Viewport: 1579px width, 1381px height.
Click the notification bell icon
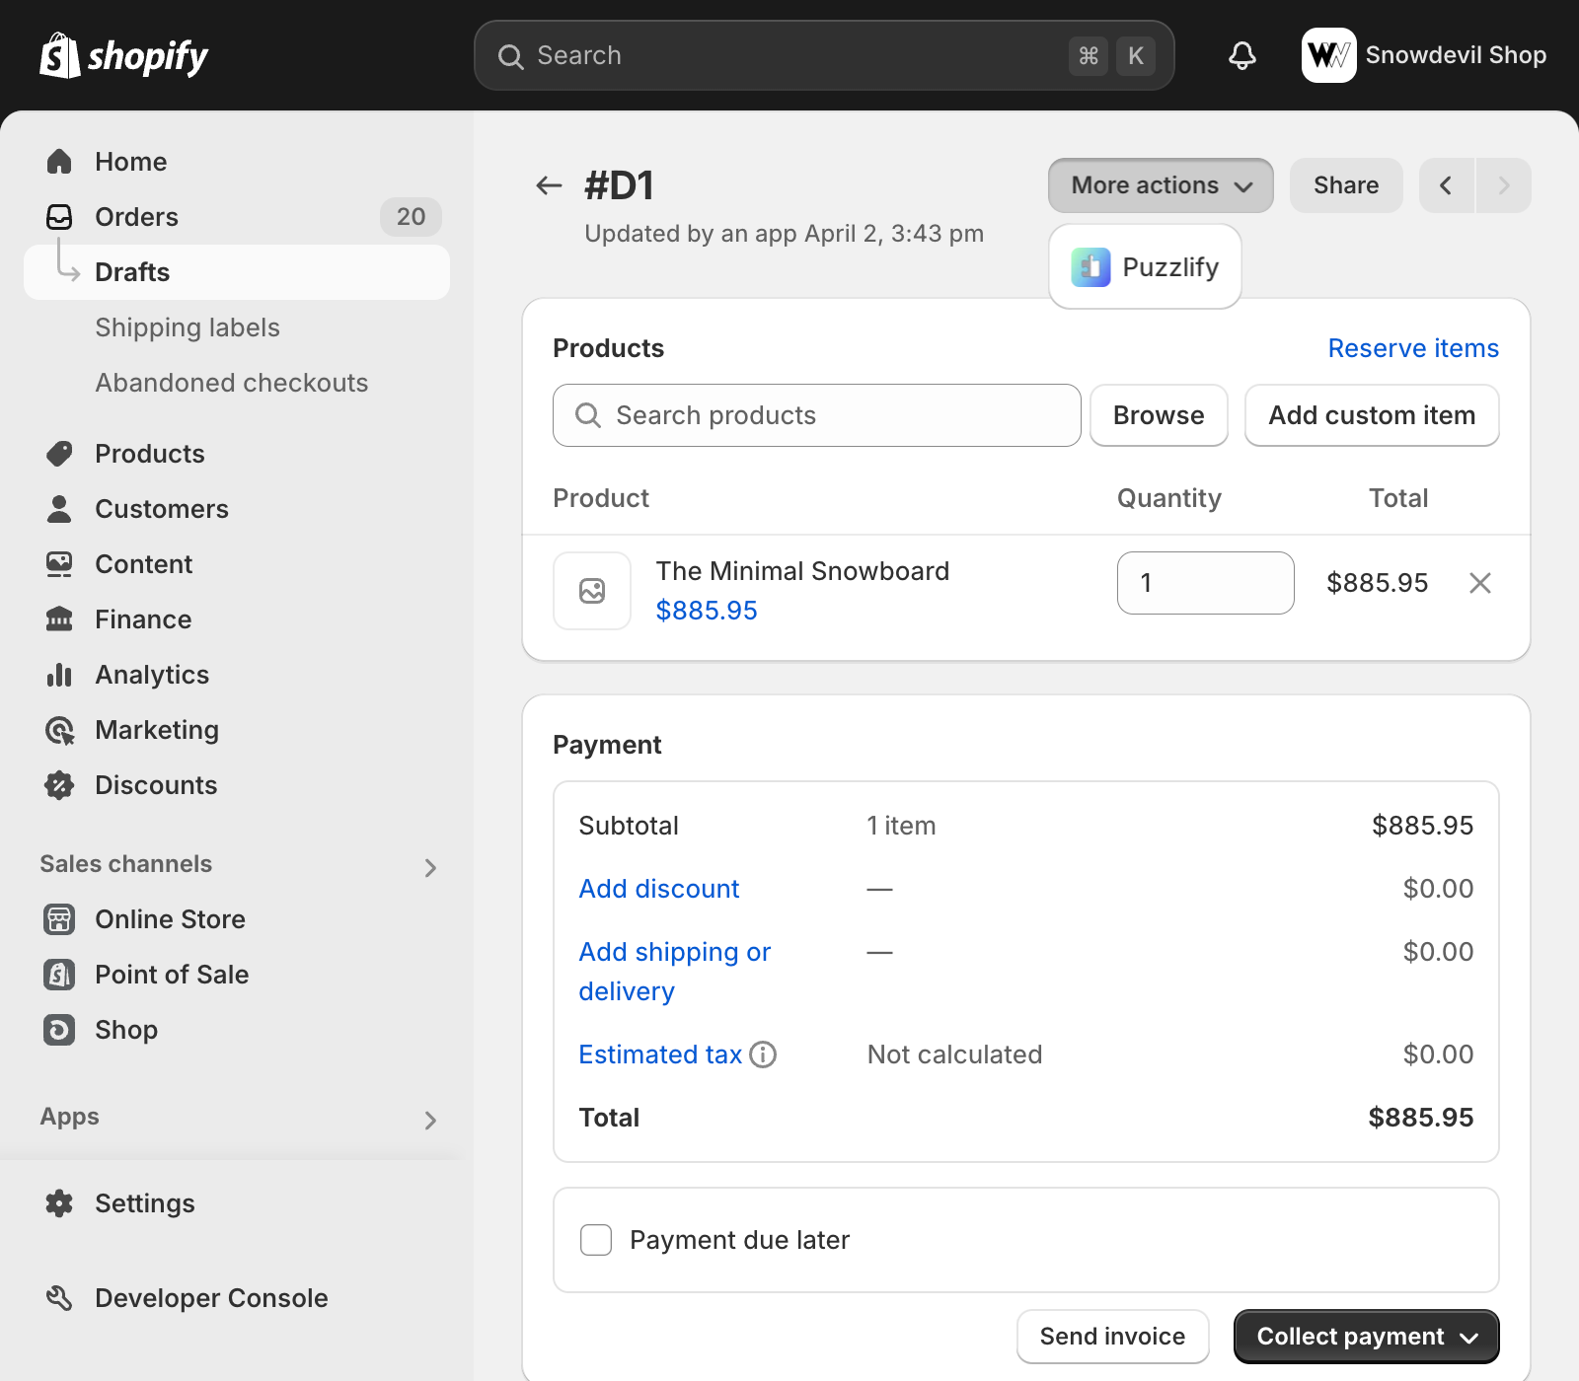1241,55
